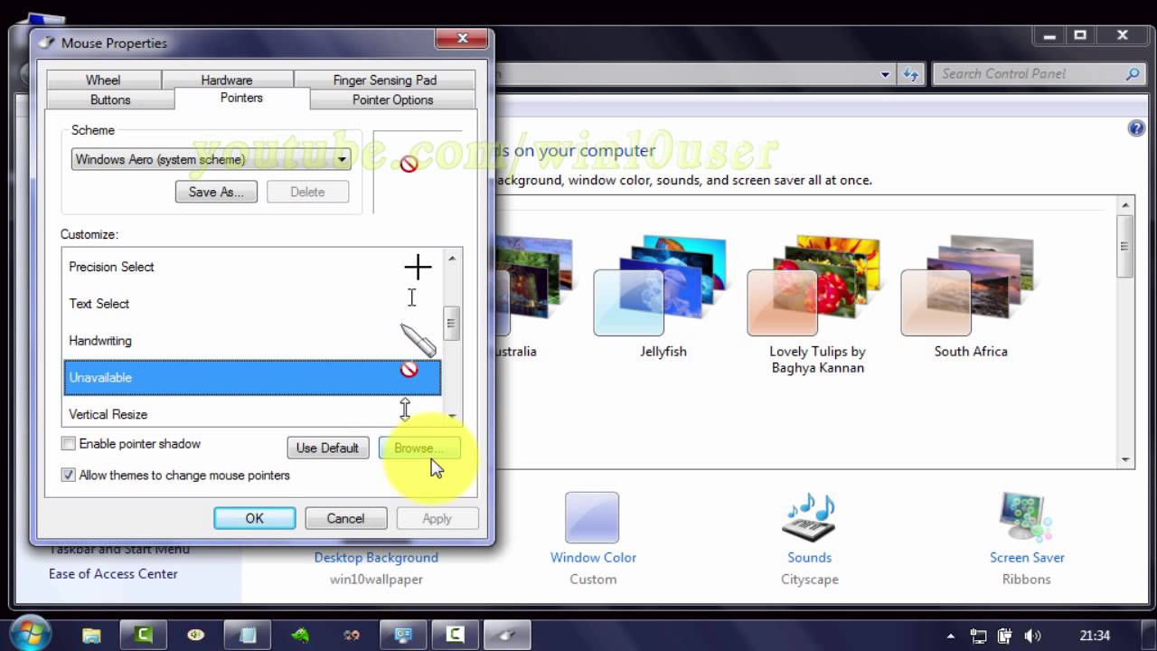Open the address bar history dropdown
This screenshot has height=651, width=1157.
click(x=885, y=74)
